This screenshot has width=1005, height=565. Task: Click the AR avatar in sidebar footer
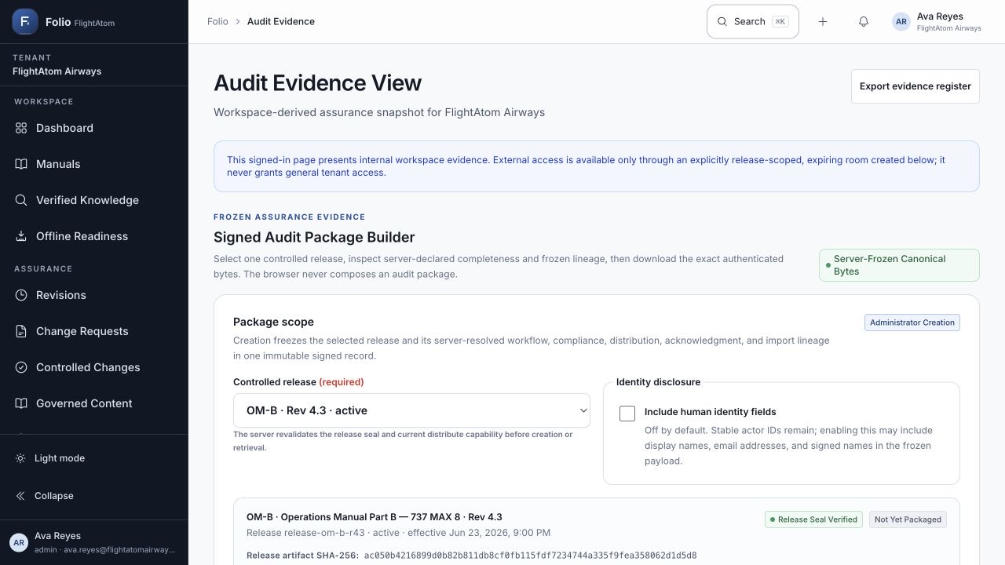click(x=19, y=542)
